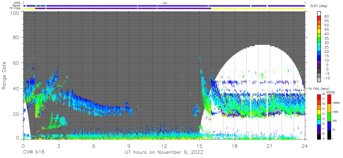Select the red top band of NOISE scale
Image resolution: width=343 pixels, height=158 pixels.
click(329, 99)
